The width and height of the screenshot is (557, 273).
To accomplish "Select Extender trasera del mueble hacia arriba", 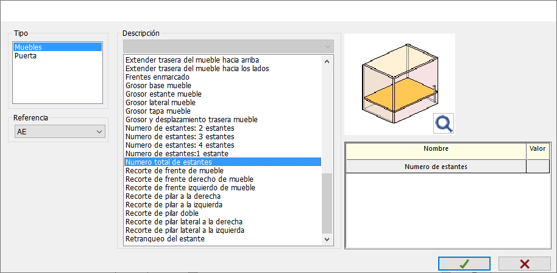I will (222, 60).
